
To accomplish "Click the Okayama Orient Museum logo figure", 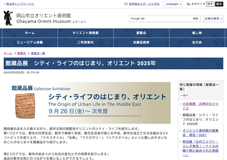I will 8,18.
